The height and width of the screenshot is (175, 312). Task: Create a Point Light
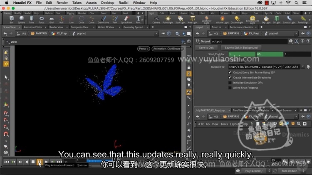[168, 20]
